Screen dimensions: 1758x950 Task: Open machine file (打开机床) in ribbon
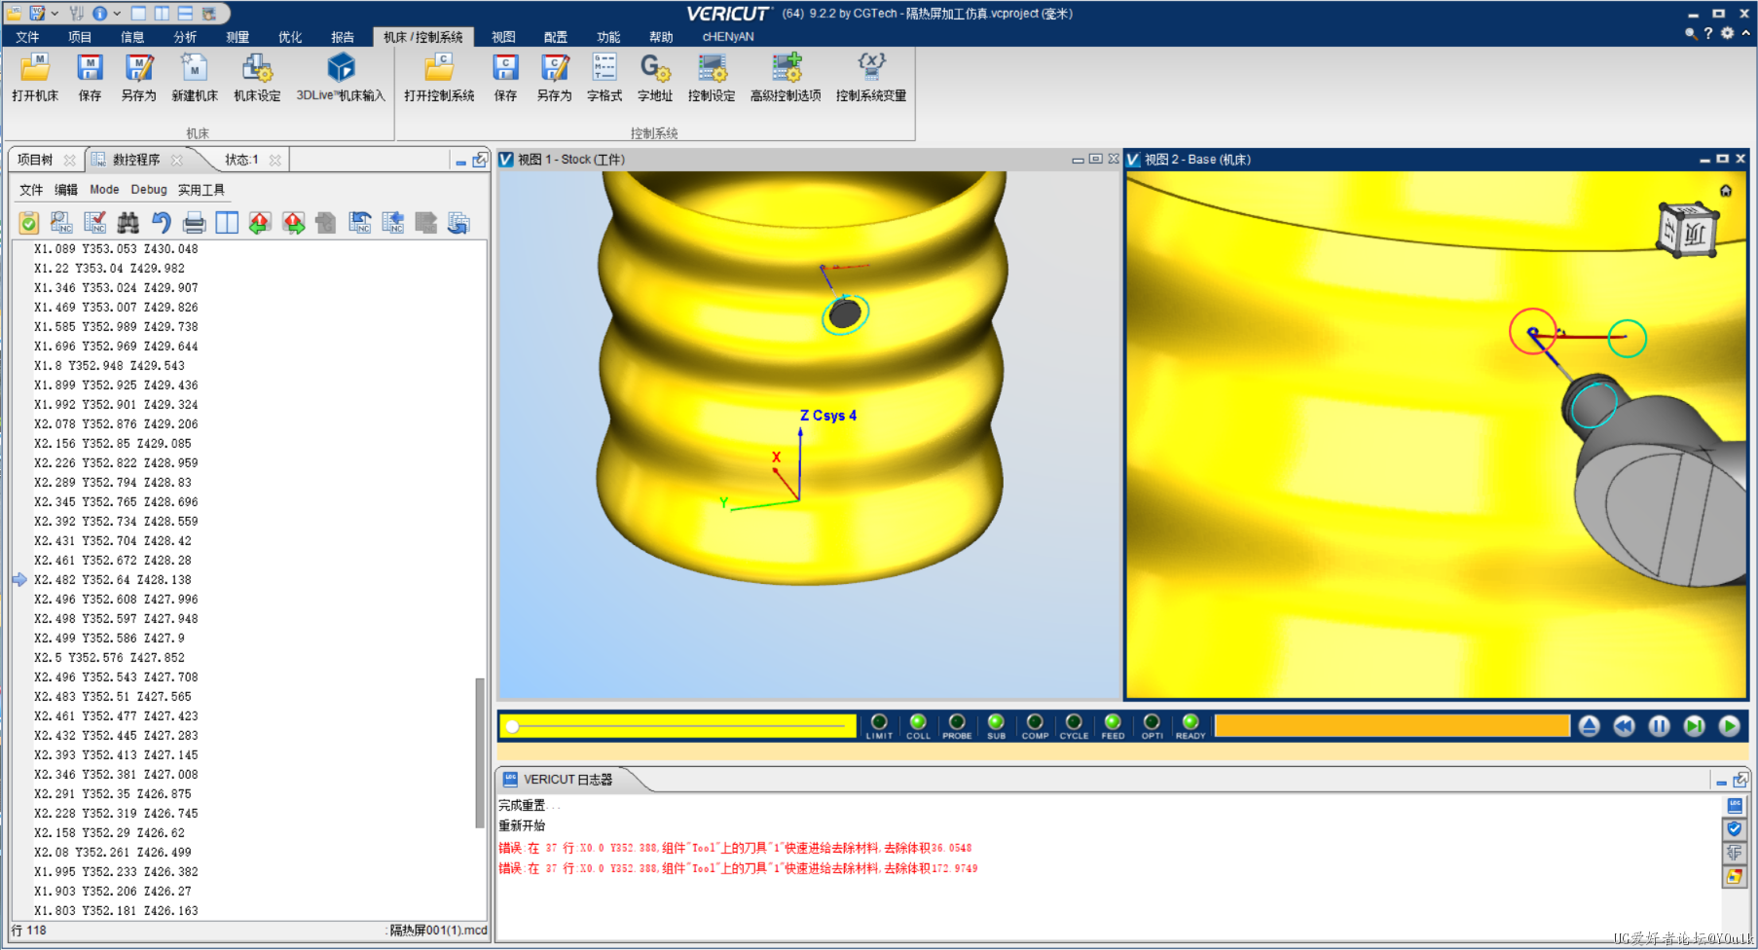pyautogui.click(x=35, y=77)
